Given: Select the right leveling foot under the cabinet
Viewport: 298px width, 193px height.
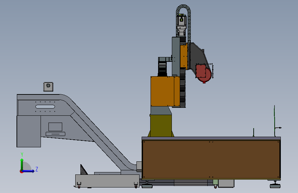Looking at the screenshot, I should [x=275, y=185].
